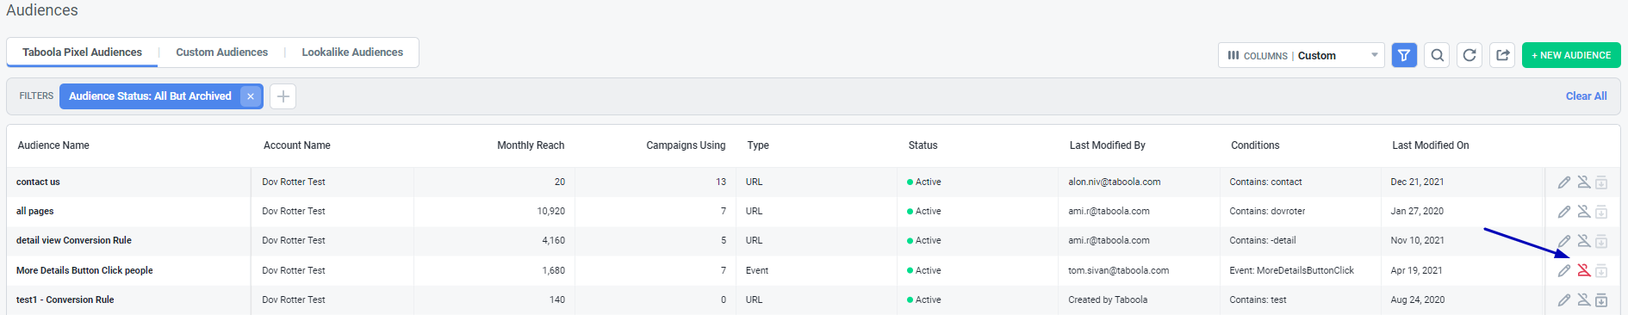Click red remove-user icon for More Details row
The height and width of the screenshot is (315, 1628).
1583,270
